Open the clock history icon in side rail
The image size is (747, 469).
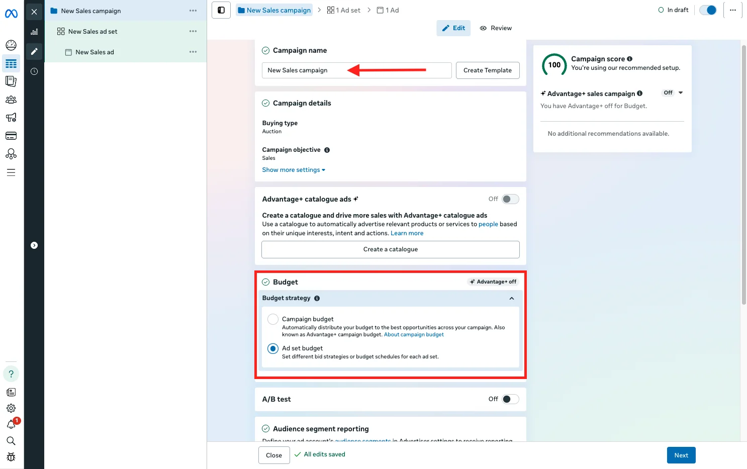pyautogui.click(x=34, y=71)
